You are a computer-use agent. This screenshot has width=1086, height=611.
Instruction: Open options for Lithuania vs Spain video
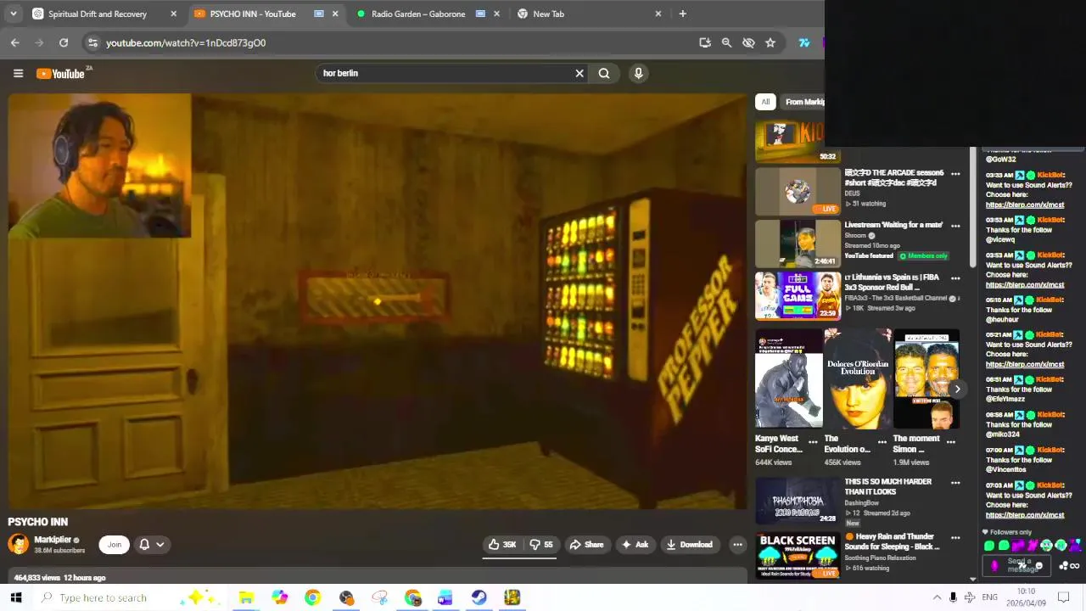(955, 277)
